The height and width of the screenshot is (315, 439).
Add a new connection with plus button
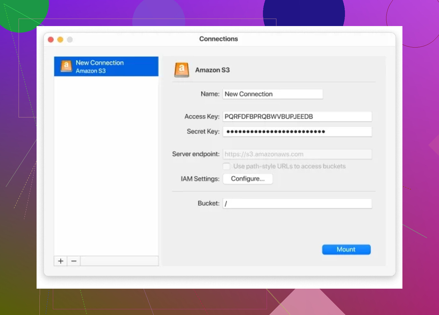pyautogui.click(x=61, y=261)
